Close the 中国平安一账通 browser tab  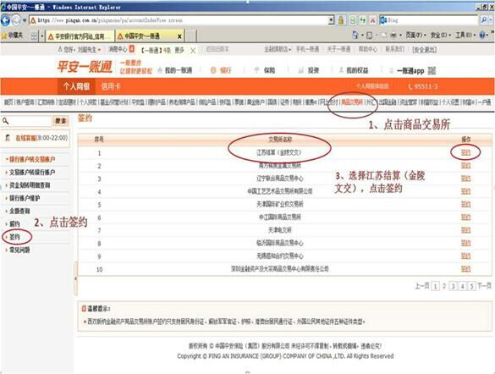pos(179,36)
